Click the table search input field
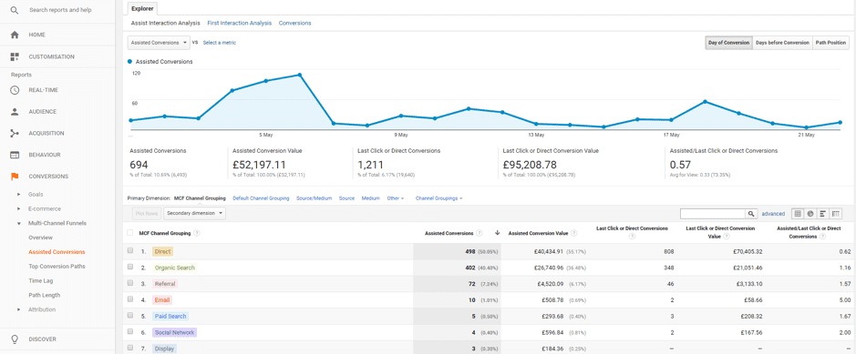The height and width of the screenshot is (354, 856). (x=713, y=214)
